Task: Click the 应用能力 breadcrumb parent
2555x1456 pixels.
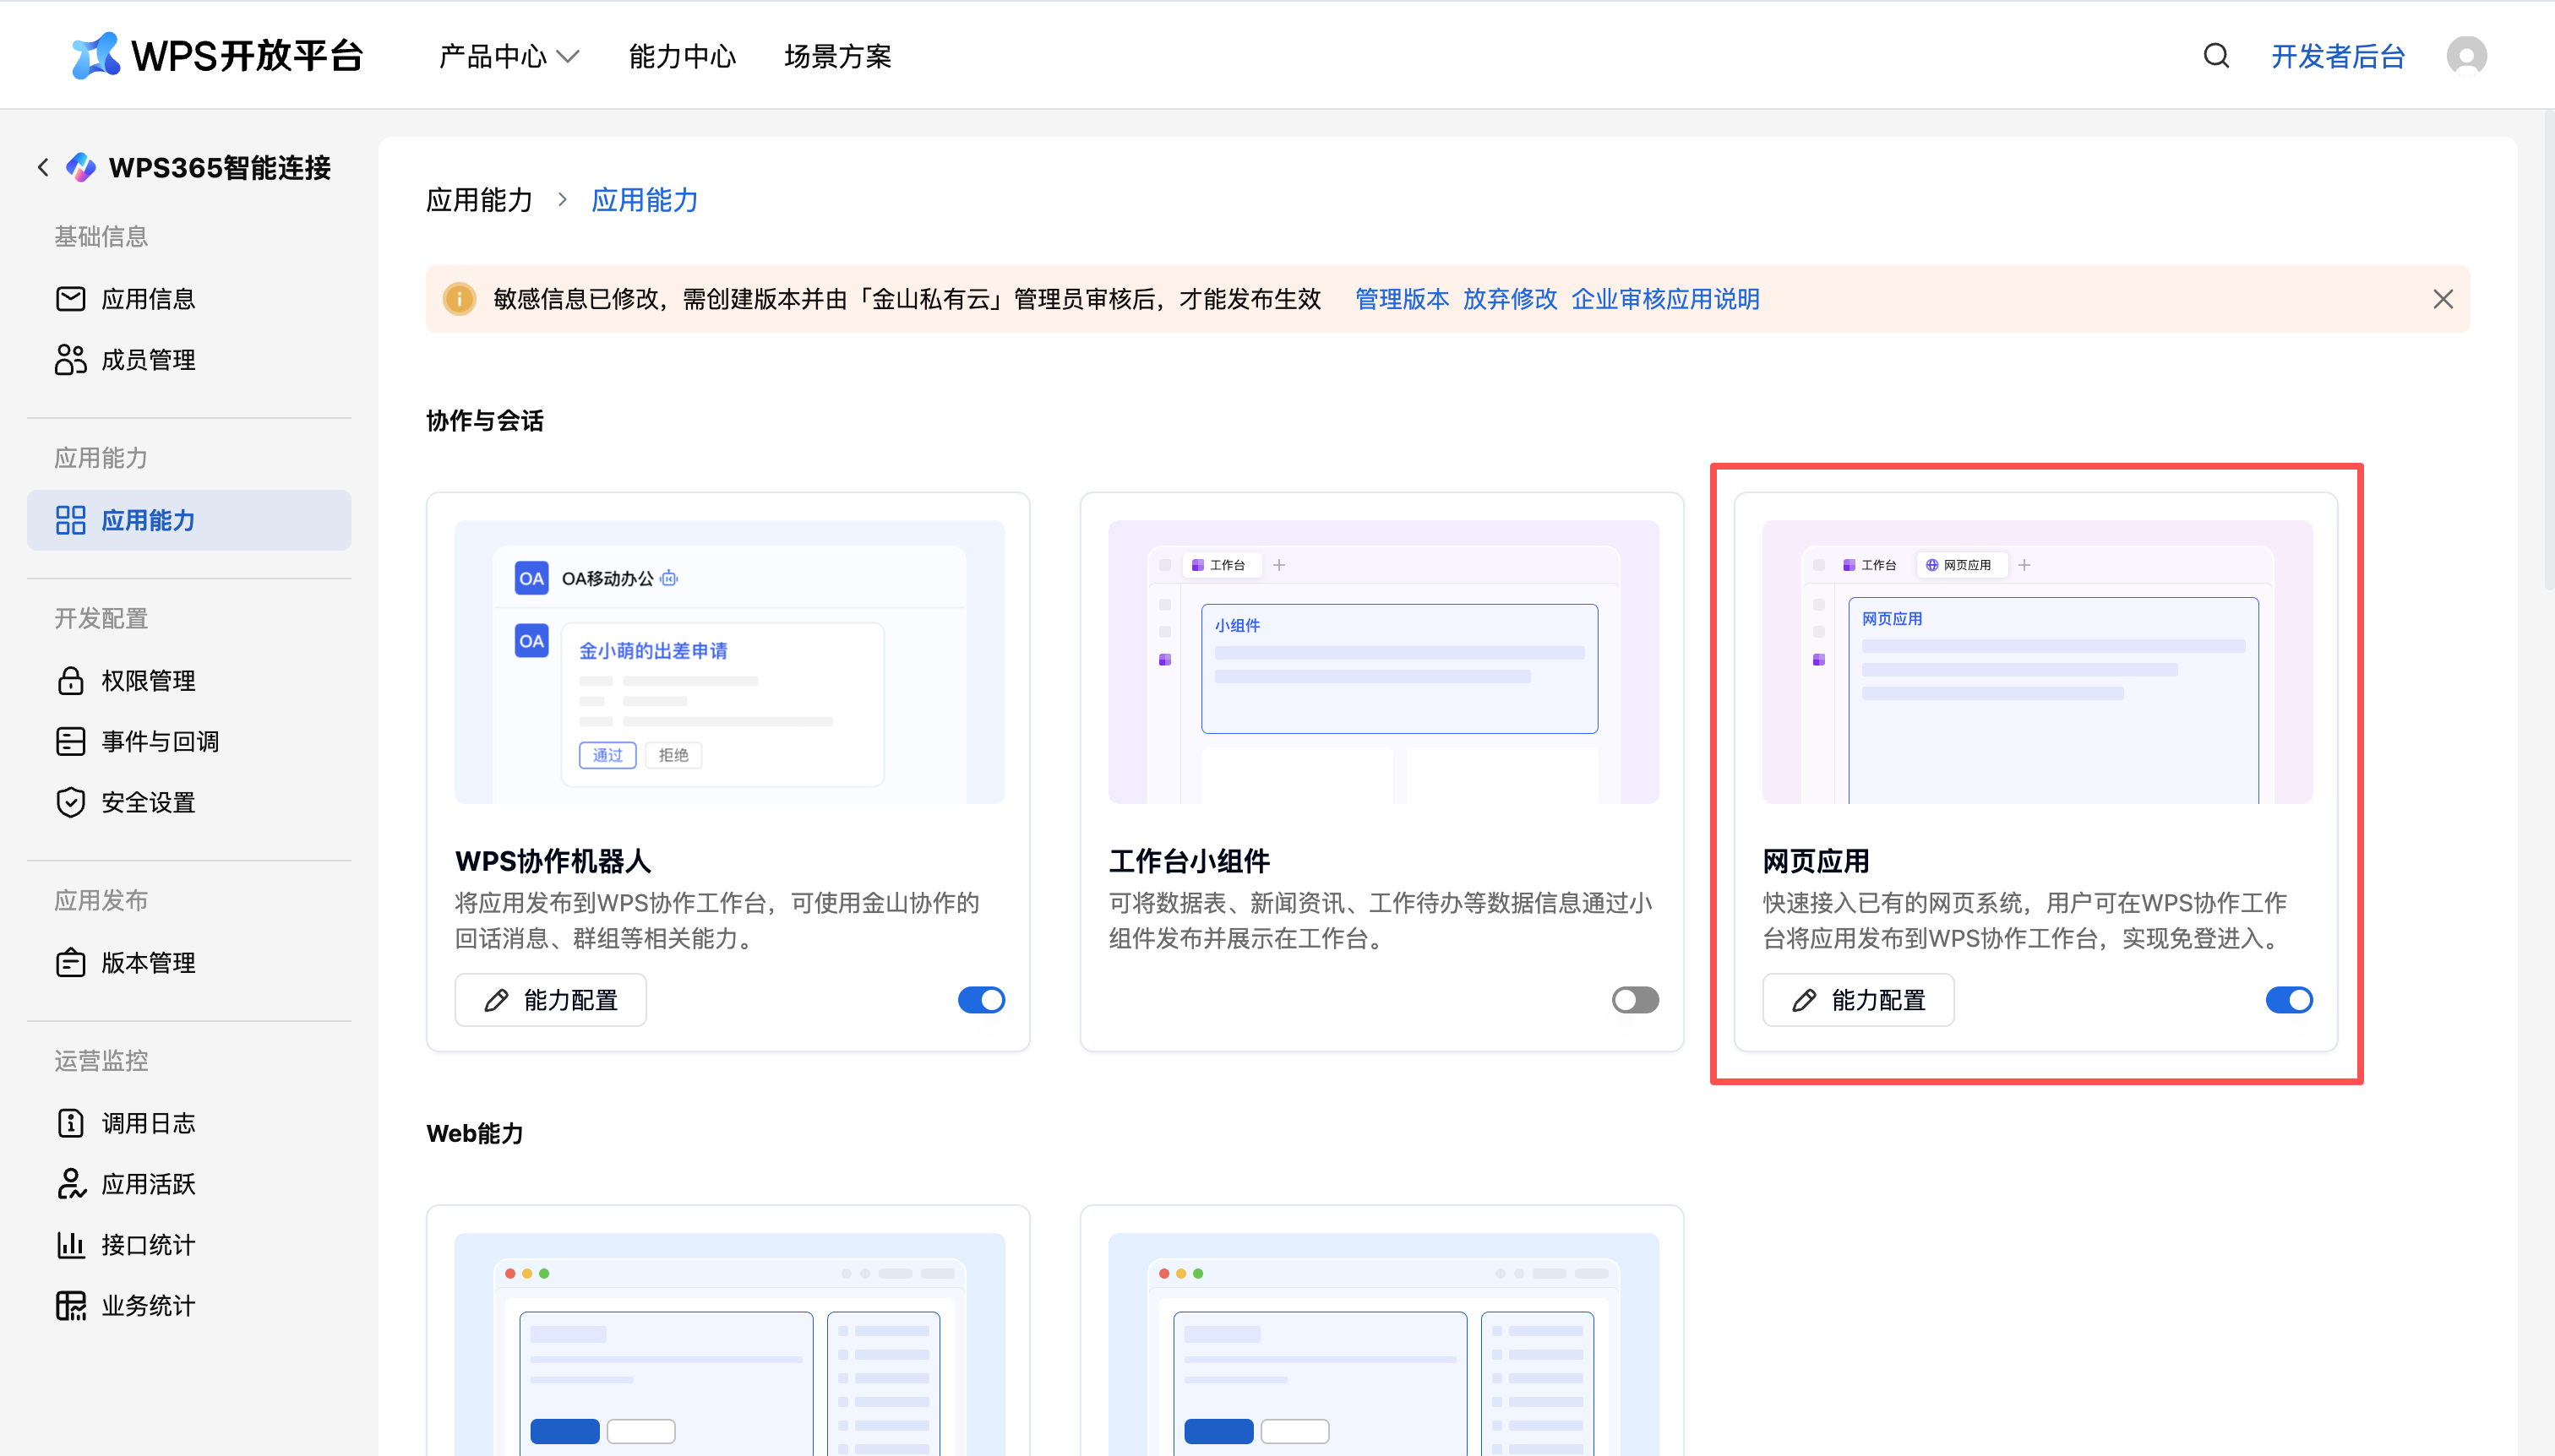Action: tap(479, 200)
